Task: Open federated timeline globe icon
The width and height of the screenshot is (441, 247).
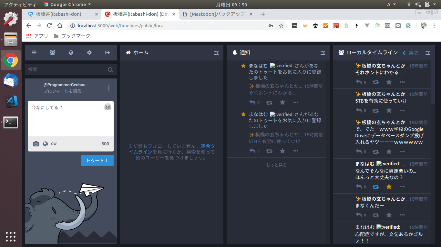Action: pos(71,53)
